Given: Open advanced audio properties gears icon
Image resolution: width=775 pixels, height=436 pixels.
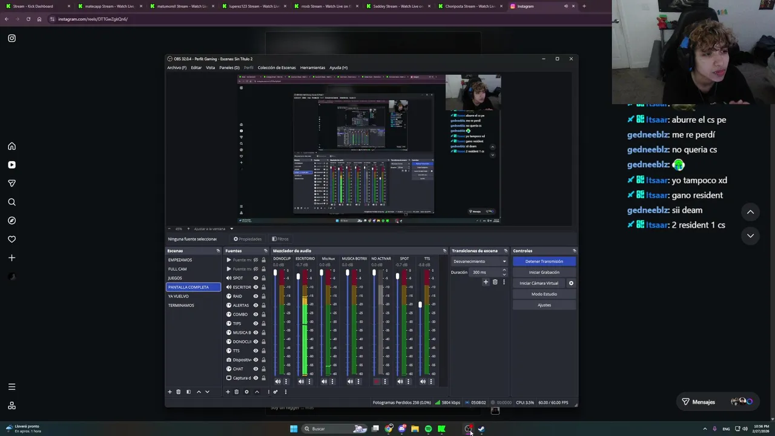Looking at the screenshot, I should pos(275,392).
